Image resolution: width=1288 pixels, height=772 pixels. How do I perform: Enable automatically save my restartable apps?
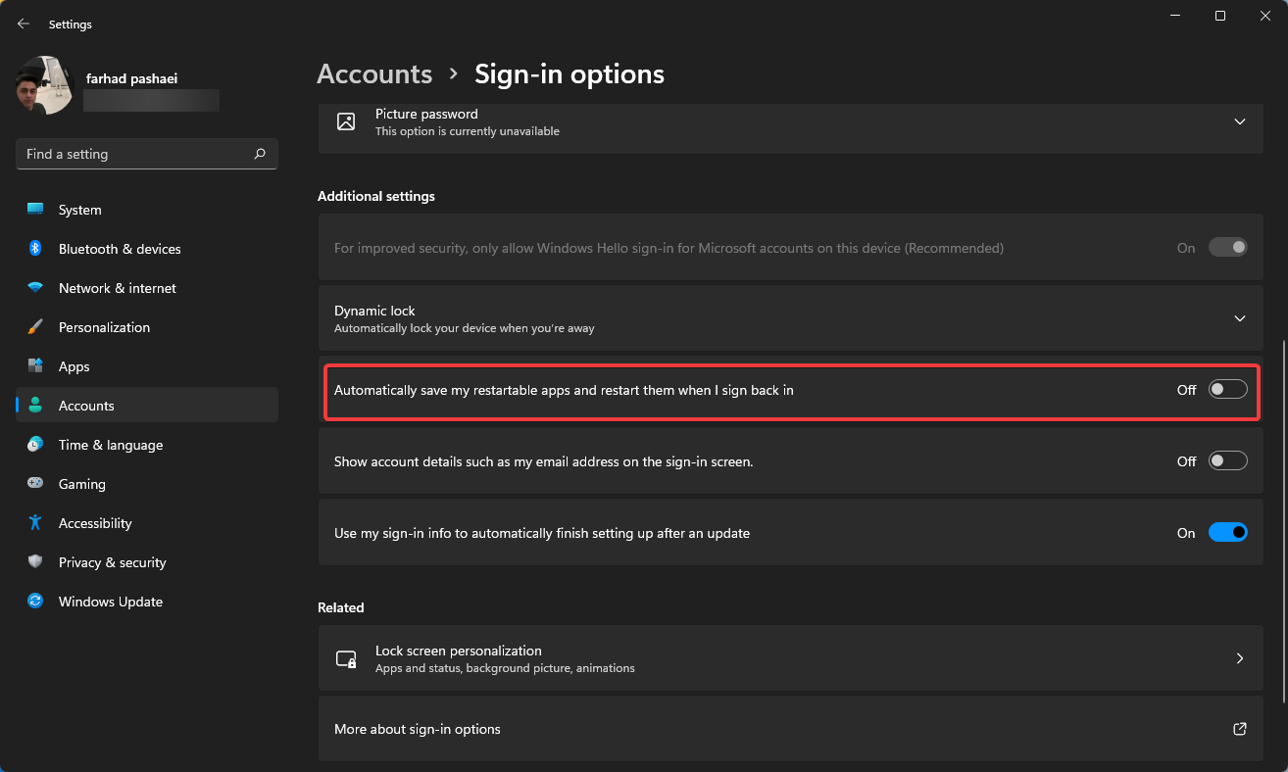(1227, 389)
